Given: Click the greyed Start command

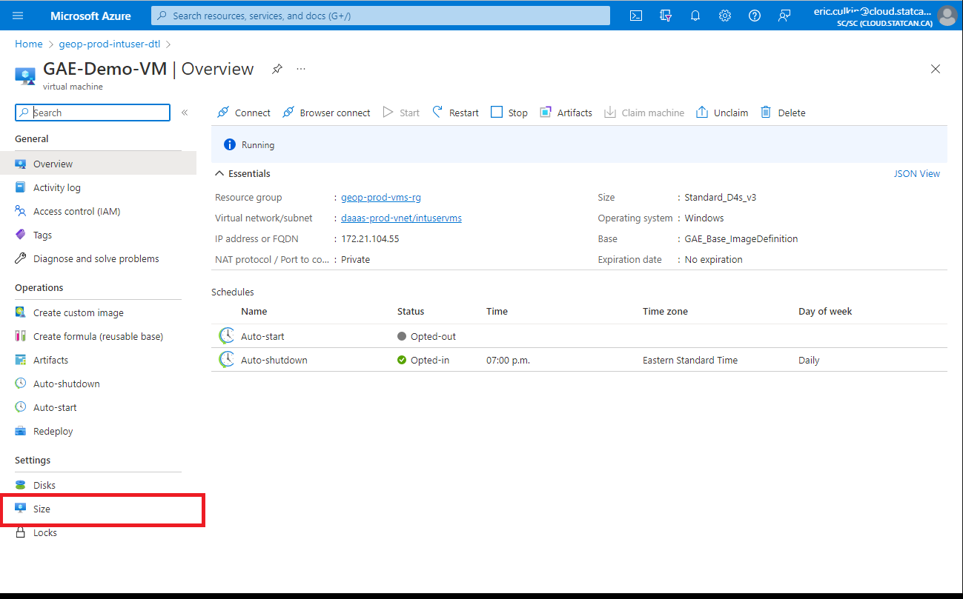Looking at the screenshot, I should pos(401,113).
